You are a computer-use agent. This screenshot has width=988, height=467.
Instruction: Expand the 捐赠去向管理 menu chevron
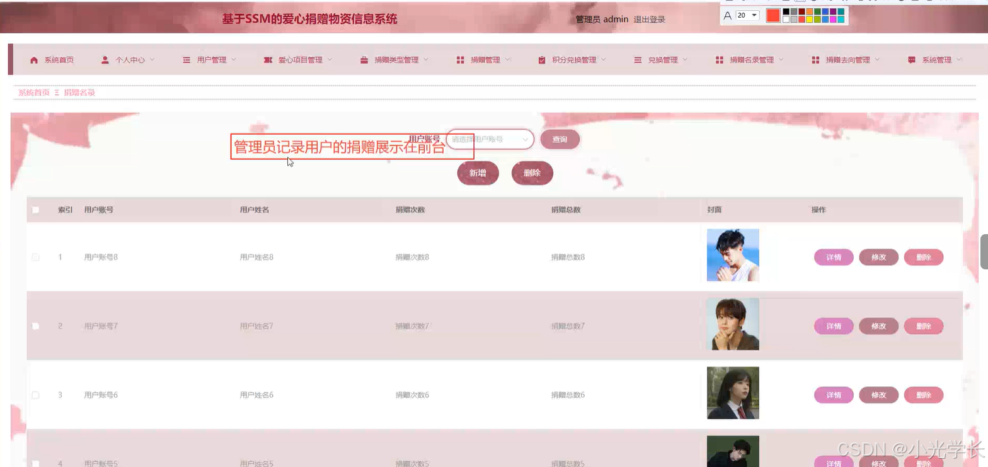pyautogui.click(x=877, y=60)
